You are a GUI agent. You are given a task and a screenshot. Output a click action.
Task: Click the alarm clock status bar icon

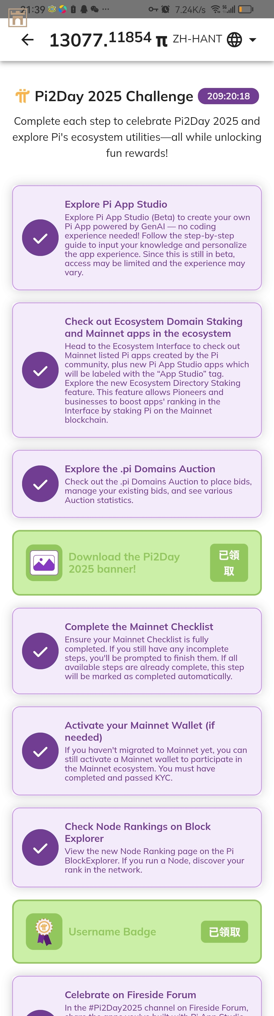pyautogui.click(x=165, y=9)
